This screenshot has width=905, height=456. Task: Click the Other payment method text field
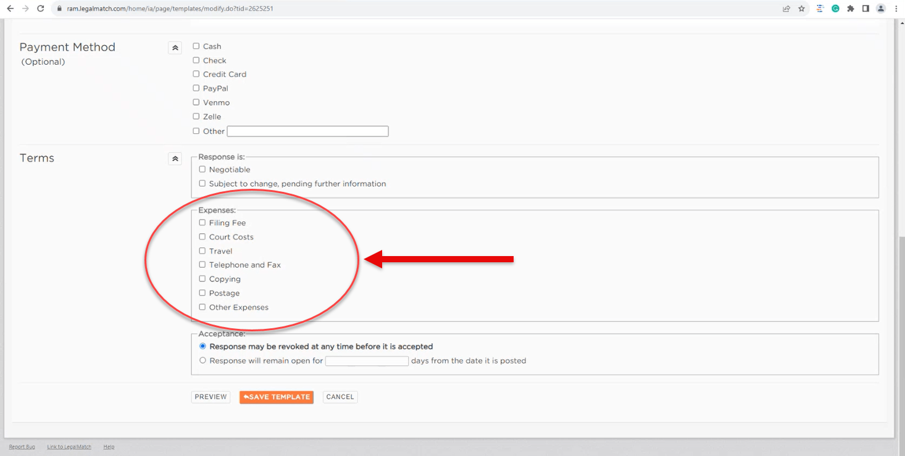pos(307,131)
